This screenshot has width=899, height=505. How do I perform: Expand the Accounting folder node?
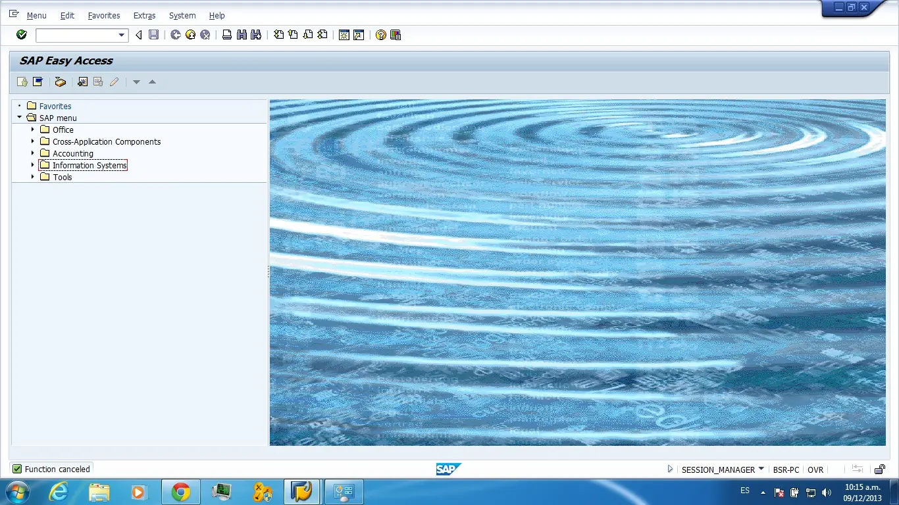(x=32, y=153)
